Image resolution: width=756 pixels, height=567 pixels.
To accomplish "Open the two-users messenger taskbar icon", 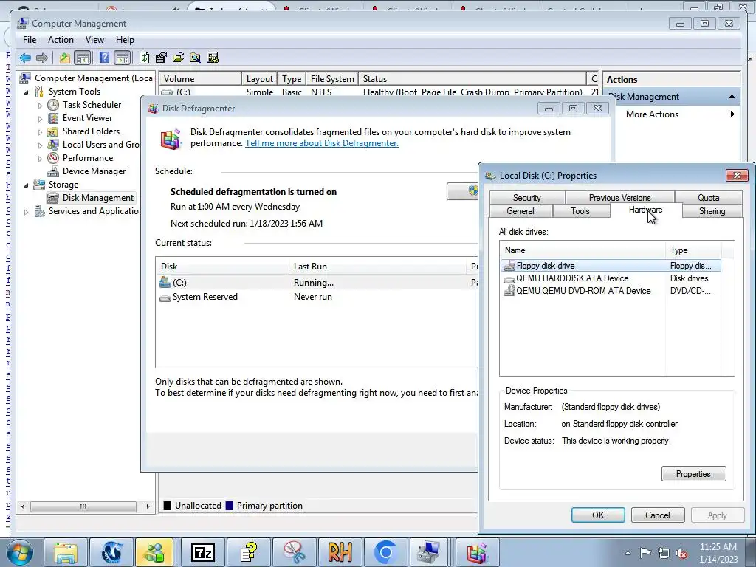I will [155, 552].
